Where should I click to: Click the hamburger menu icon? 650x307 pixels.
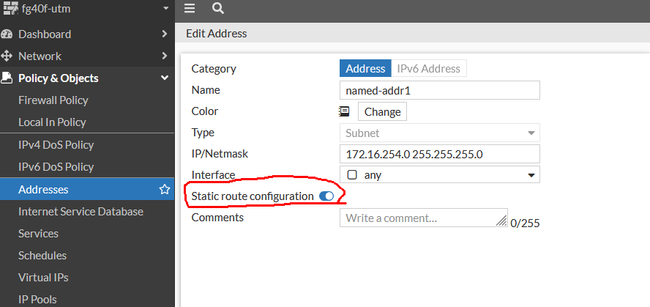(190, 9)
